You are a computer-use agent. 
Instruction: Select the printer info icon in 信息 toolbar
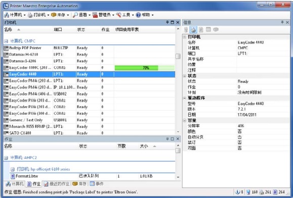(x=193, y=29)
